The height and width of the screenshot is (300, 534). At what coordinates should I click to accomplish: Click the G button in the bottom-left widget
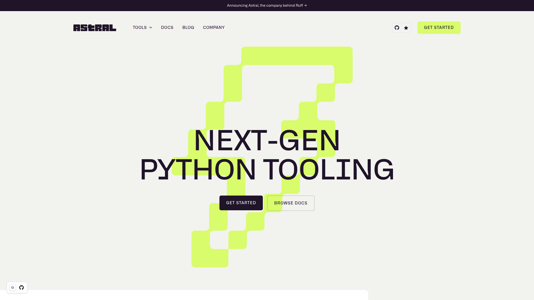click(13, 287)
